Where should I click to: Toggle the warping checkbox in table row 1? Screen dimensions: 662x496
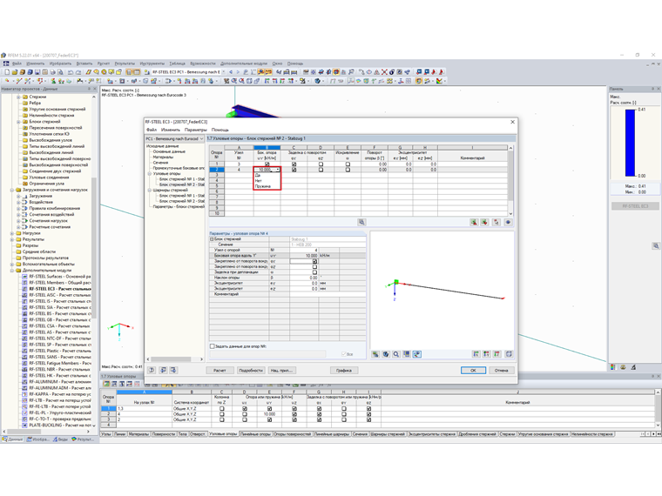click(348, 164)
